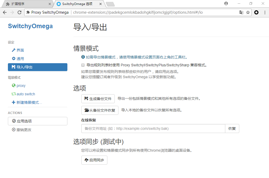Click the 情景模式 section heading
The width and height of the screenshot is (269, 178).
86,48
